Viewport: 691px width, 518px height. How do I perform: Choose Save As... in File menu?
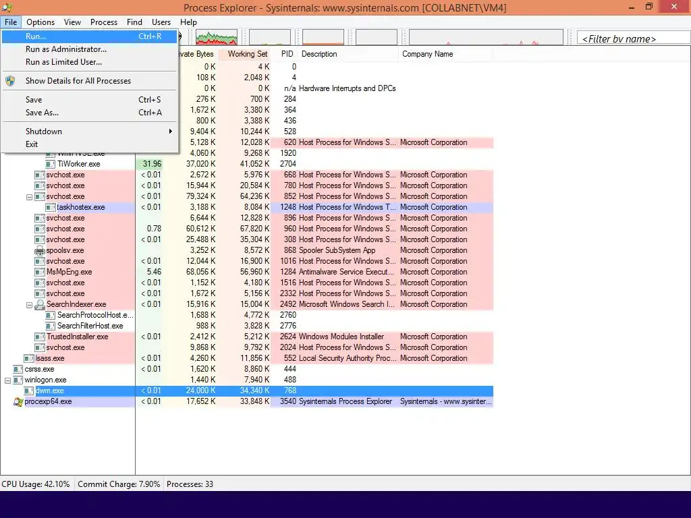click(x=90, y=113)
